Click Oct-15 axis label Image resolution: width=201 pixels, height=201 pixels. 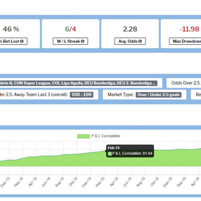[154, 182]
